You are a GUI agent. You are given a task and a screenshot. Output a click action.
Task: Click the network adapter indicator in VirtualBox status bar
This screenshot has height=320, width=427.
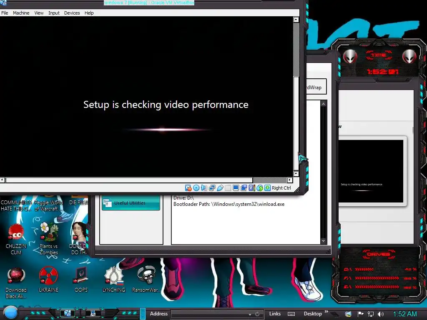pos(212,188)
